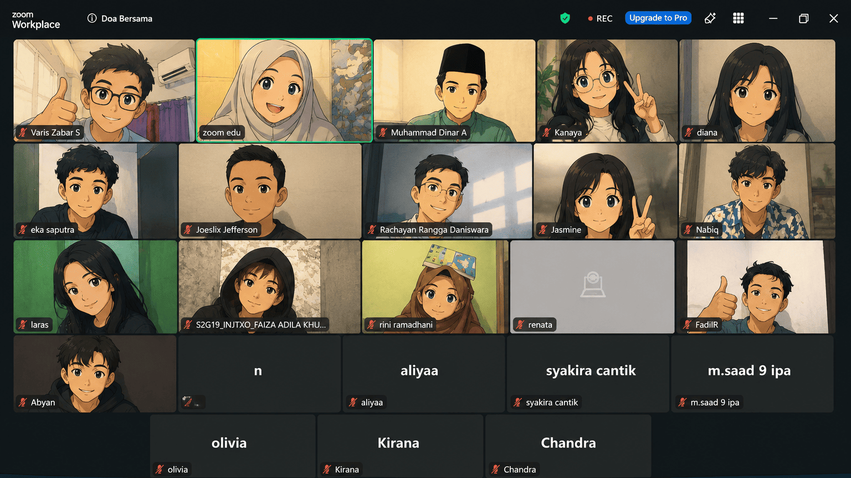This screenshot has width=851, height=478.
Task: Click the muted mic icon on FadilR
Action: point(688,325)
